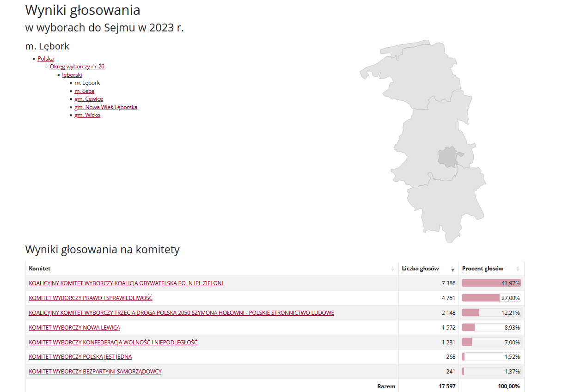Image resolution: width=562 pixels, height=392 pixels.
Task: Open the Polska breadcrumb link
Action: pyautogui.click(x=45, y=59)
